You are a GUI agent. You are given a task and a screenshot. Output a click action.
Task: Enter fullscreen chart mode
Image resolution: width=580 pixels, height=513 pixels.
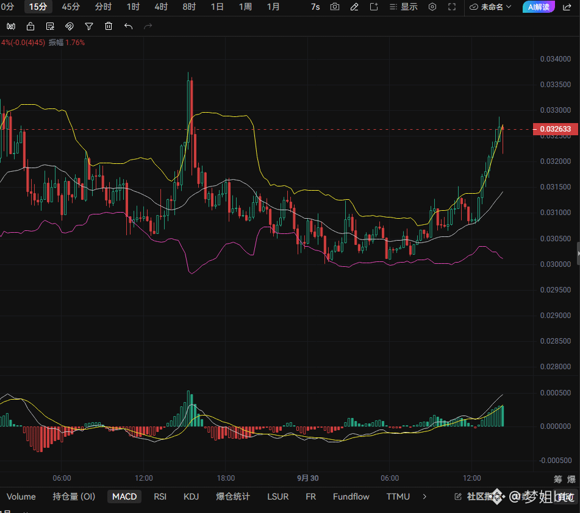point(452,7)
